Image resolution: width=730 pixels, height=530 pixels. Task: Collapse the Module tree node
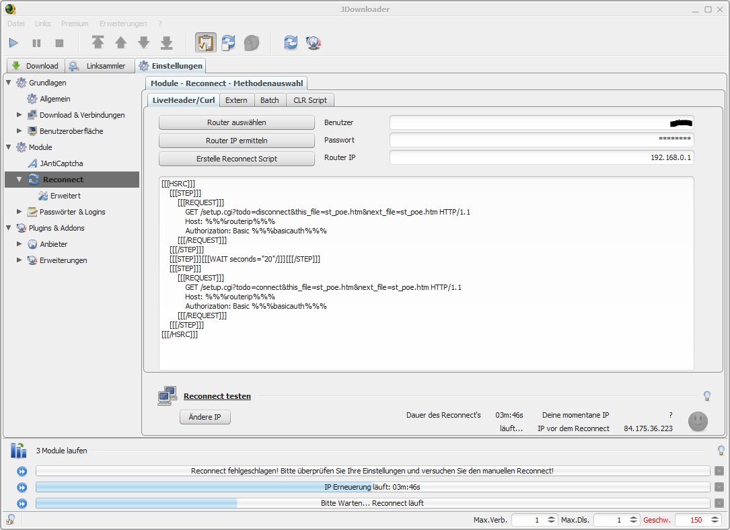8,147
